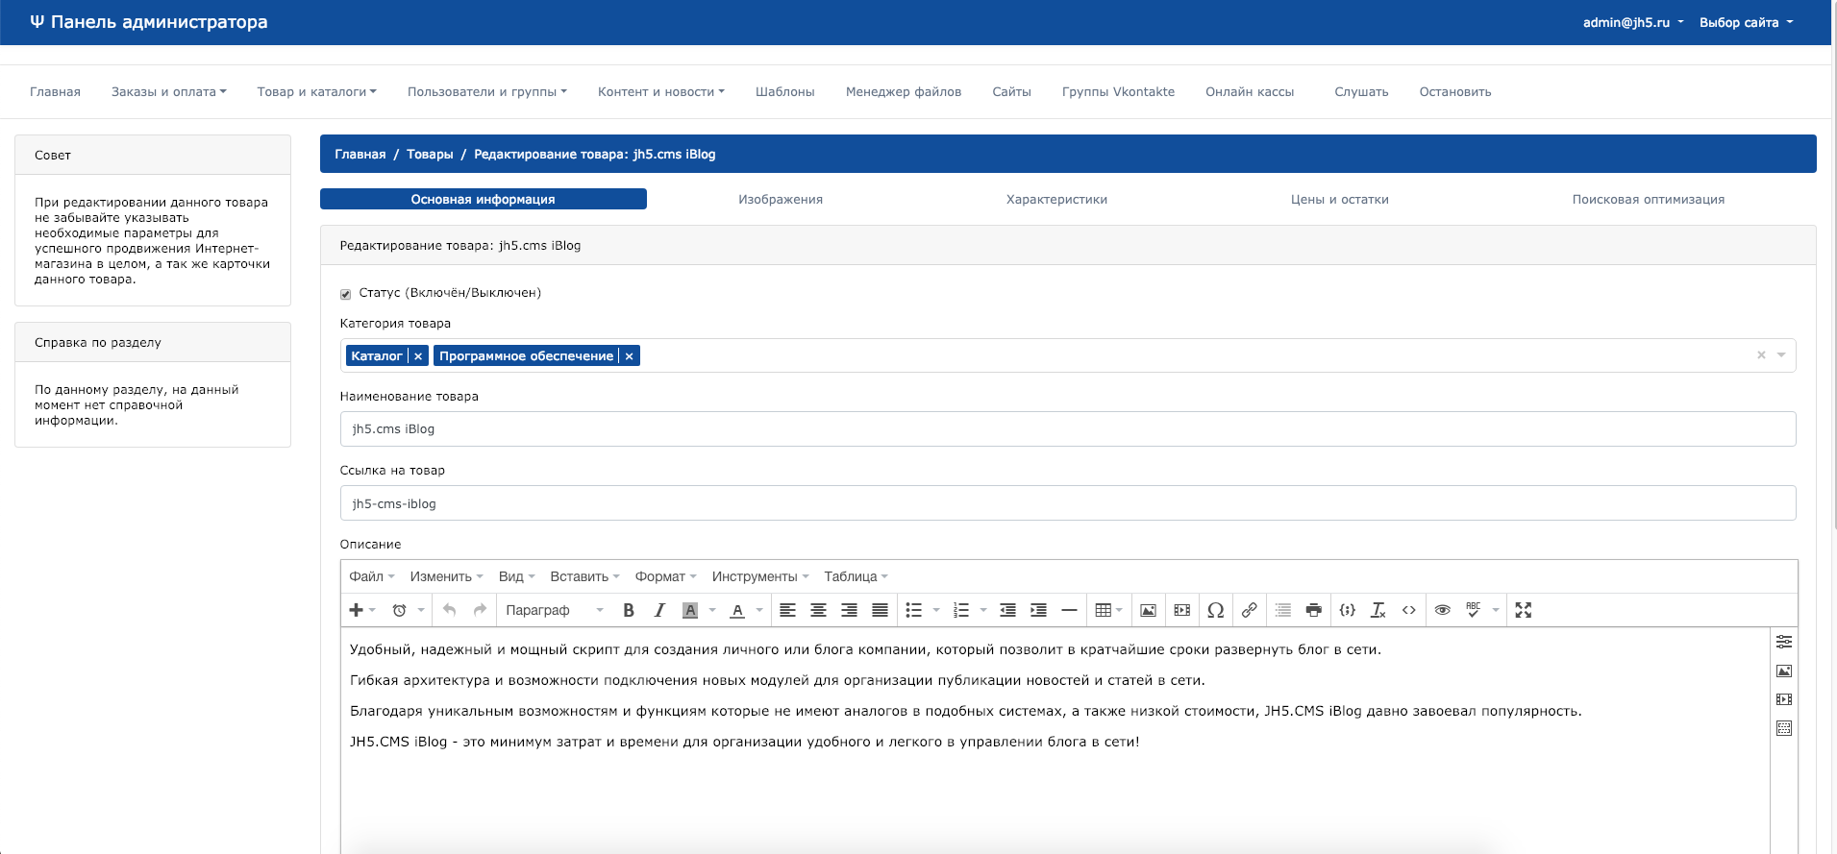The image size is (1837, 854).
Task: Insert a special character with Omega icon
Action: (1215, 610)
